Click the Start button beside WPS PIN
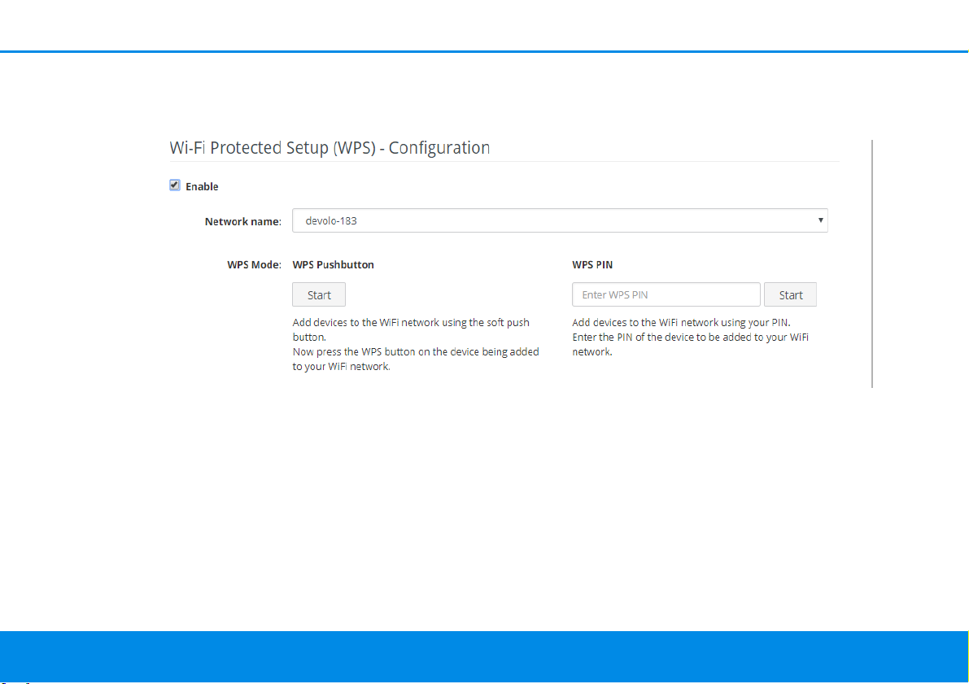 790,294
